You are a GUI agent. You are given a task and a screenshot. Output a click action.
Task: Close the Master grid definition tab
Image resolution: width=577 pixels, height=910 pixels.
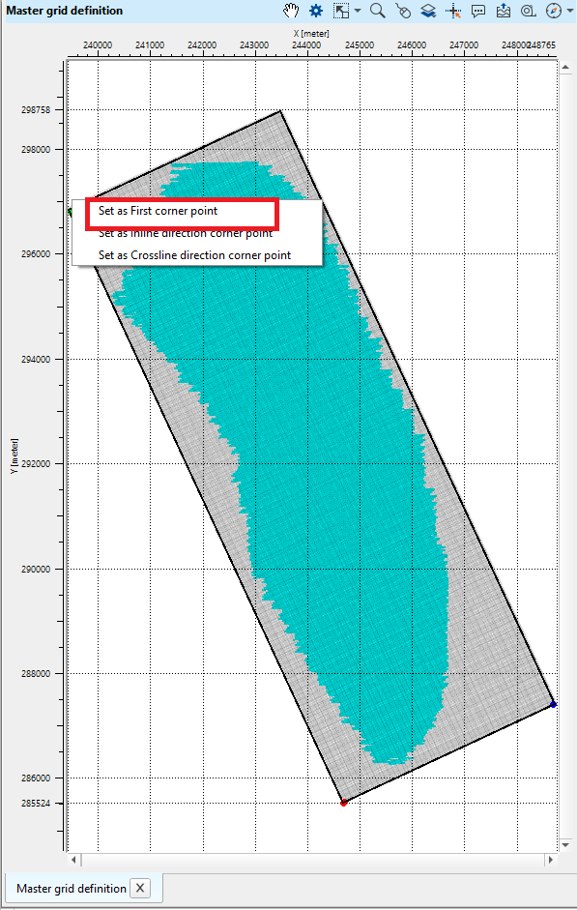pos(140,888)
